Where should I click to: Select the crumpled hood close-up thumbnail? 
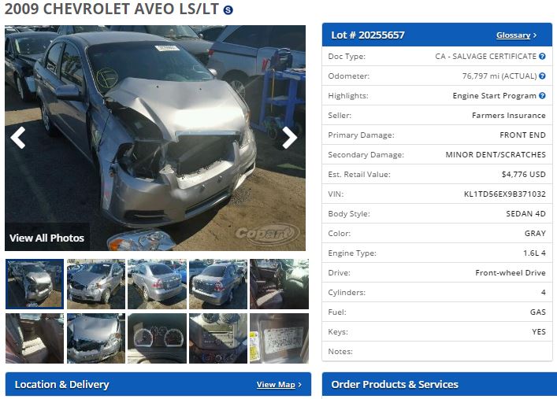pos(96,338)
